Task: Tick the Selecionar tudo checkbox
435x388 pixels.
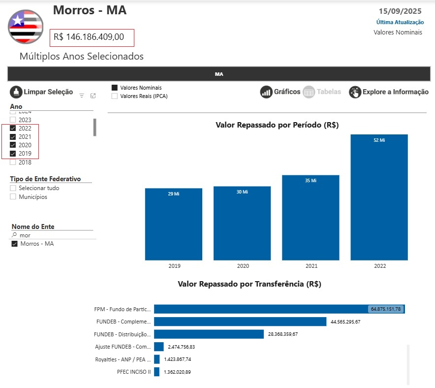Action: tap(13, 188)
